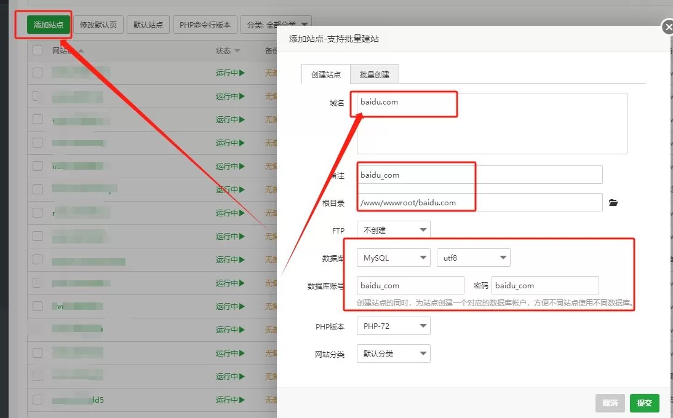Image resolution: width=673 pixels, height=418 pixels.
Task: Check the first site row's checkbox
Action: pyautogui.click(x=38, y=73)
